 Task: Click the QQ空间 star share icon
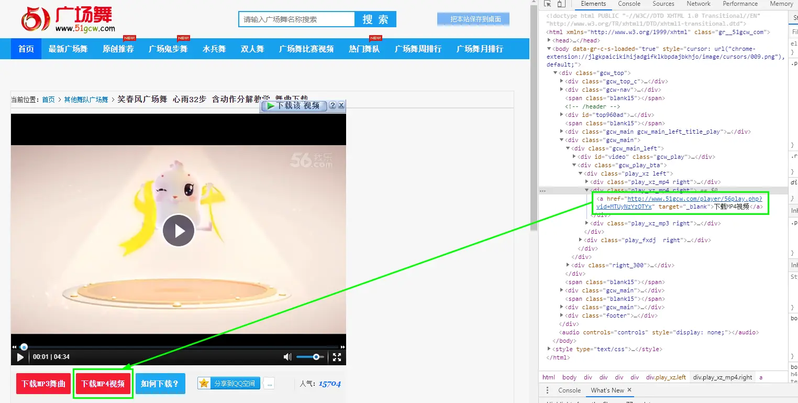click(204, 383)
